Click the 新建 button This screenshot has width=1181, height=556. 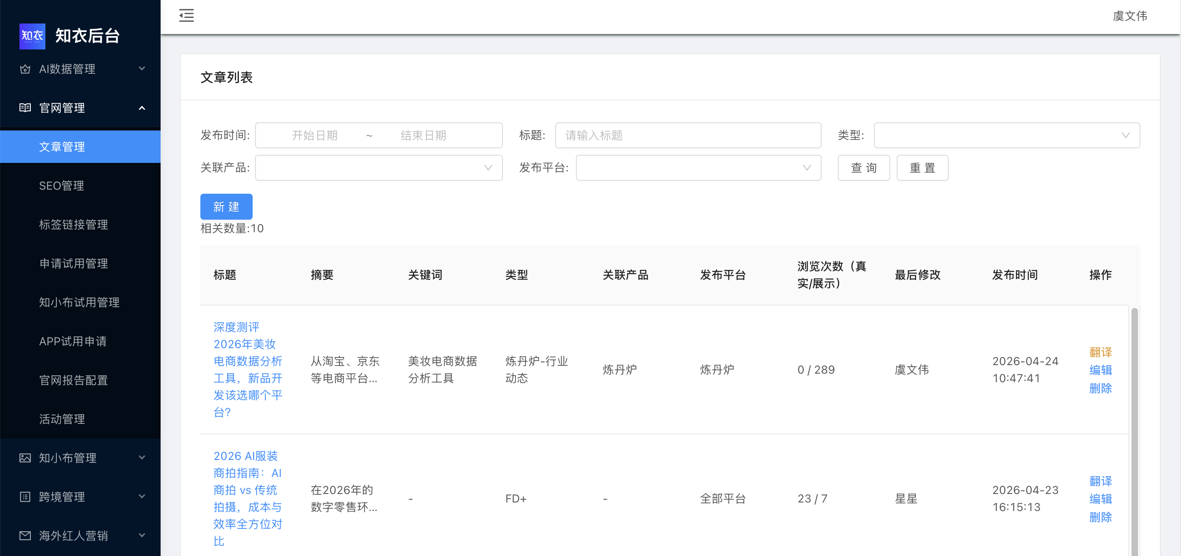[x=226, y=206]
